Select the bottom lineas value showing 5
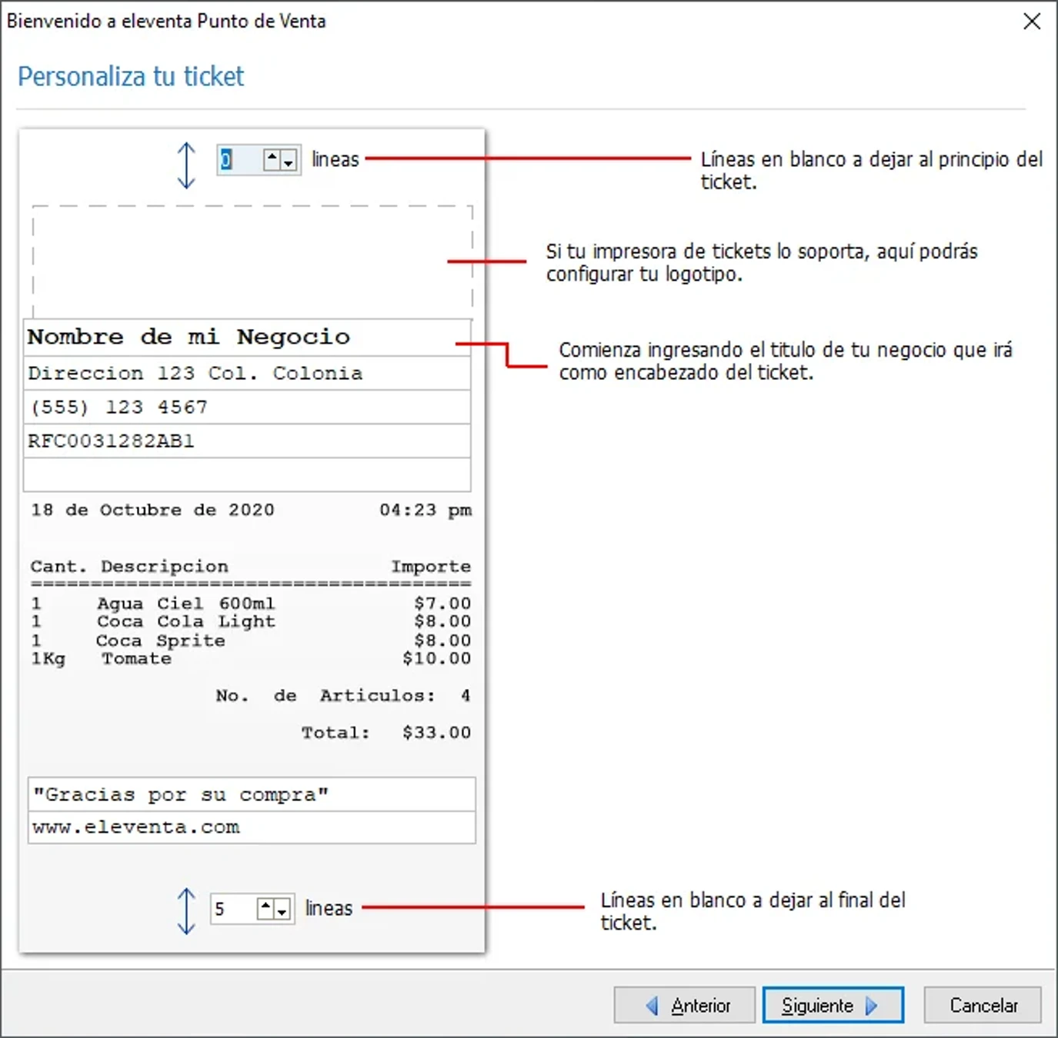Image resolution: width=1058 pixels, height=1038 pixels. point(229,909)
